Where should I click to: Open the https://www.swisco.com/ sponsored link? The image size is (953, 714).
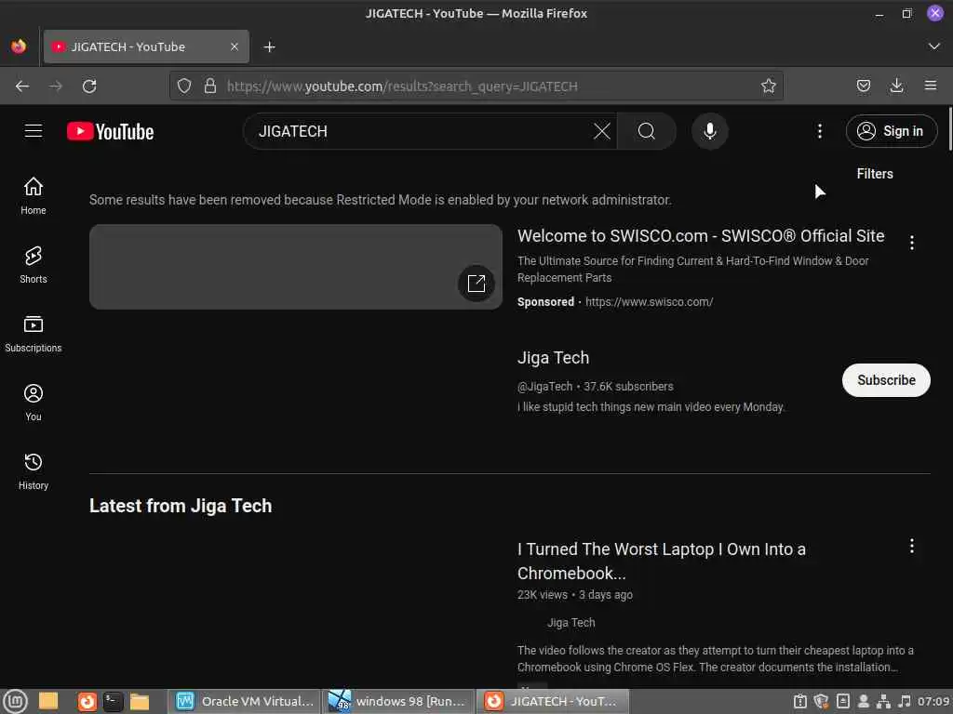[x=649, y=302]
